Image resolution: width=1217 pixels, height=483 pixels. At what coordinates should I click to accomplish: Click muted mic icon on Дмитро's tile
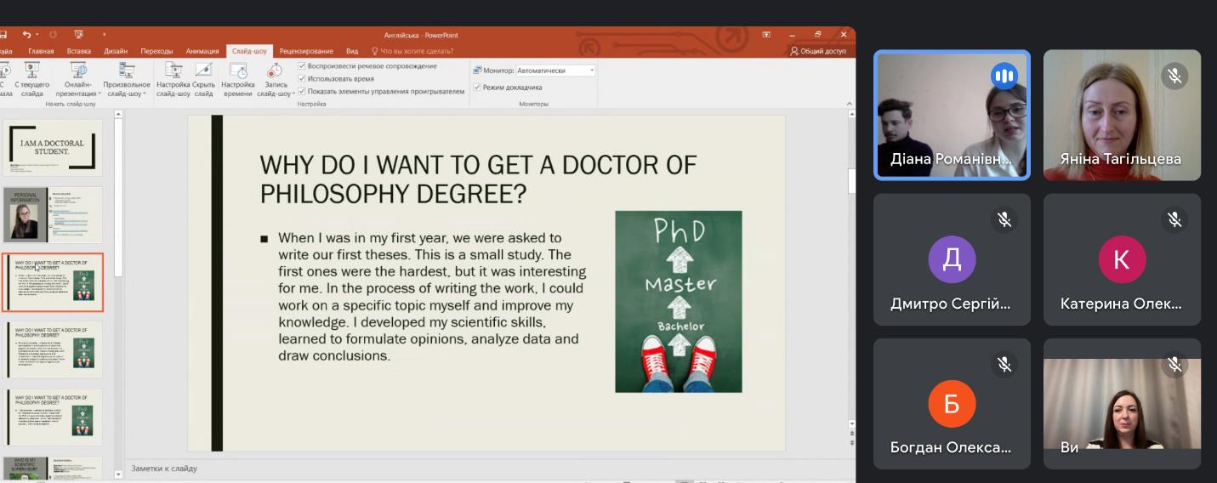pyautogui.click(x=1004, y=220)
